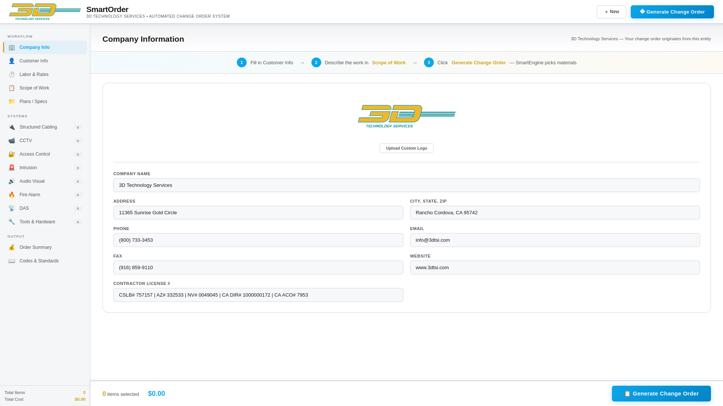Click the Intrusion siren icon

point(12,168)
